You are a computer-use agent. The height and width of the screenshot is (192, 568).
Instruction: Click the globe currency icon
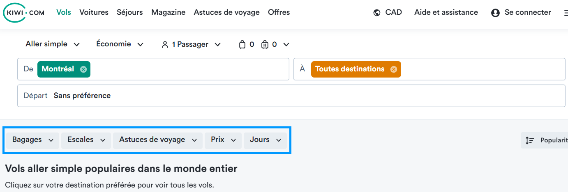coord(377,13)
